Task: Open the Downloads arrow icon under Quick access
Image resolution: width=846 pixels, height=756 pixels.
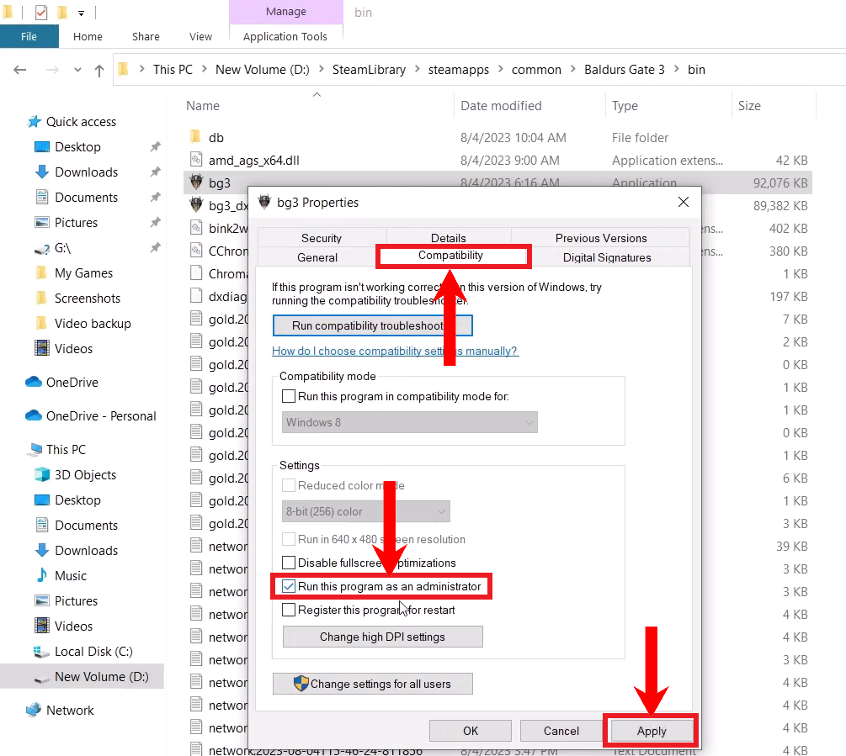Action: (x=42, y=172)
